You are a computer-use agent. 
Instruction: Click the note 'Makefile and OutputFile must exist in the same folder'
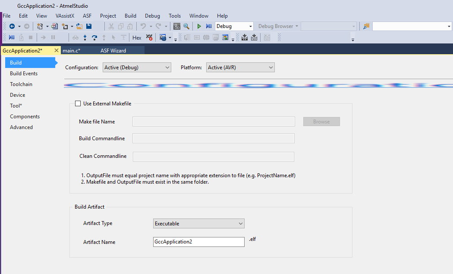tap(145, 182)
